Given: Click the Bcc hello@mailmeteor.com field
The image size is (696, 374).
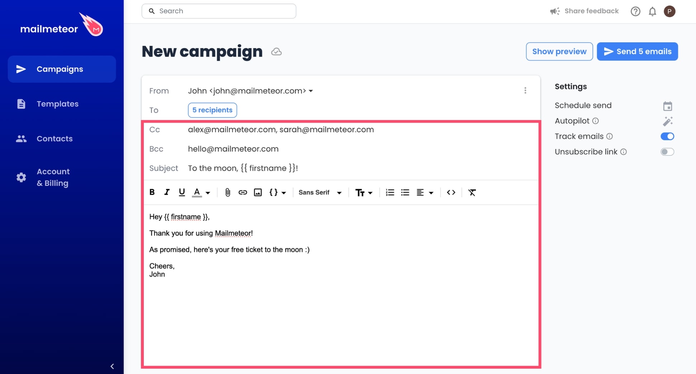Looking at the screenshot, I should point(233,149).
